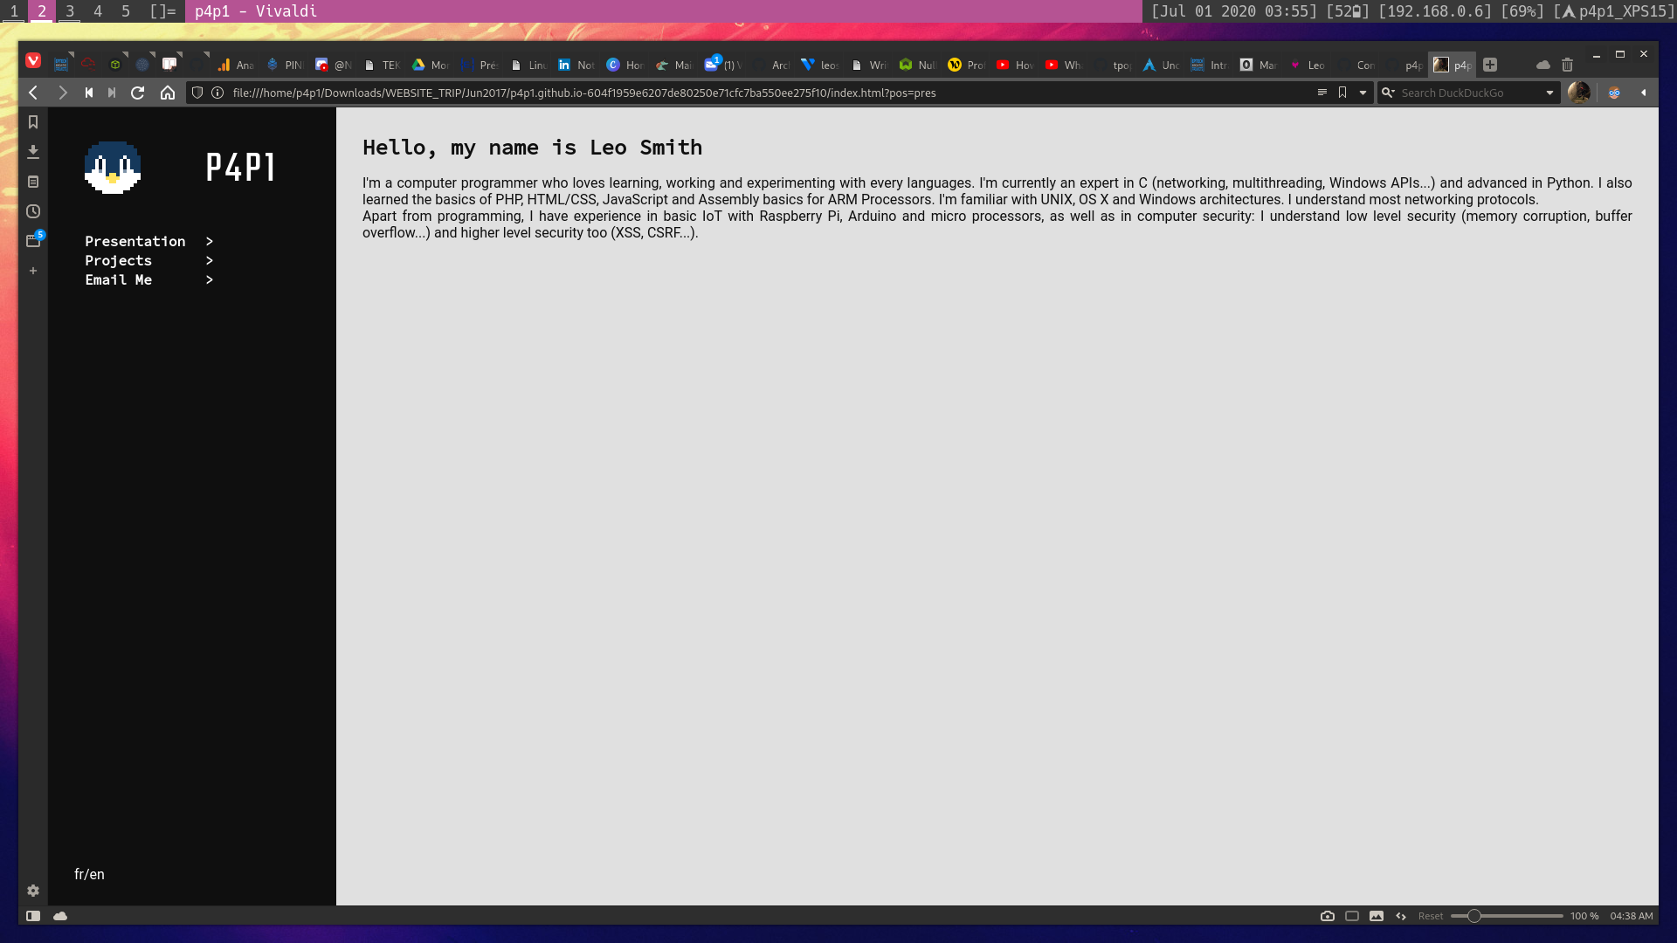Open the search engine selector dropdown
The height and width of the screenshot is (943, 1677).
pos(1388,93)
